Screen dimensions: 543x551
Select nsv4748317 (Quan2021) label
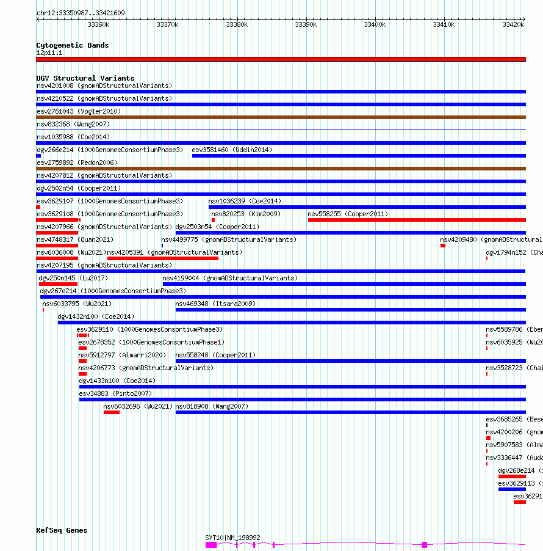(75, 239)
